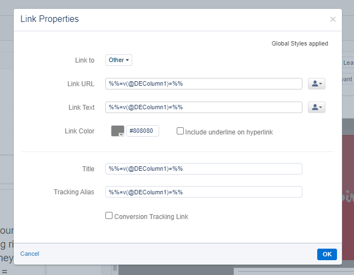The width and height of the screenshot is (354, 275).
Task: Click the Link Color label
Action: [80, 131]
